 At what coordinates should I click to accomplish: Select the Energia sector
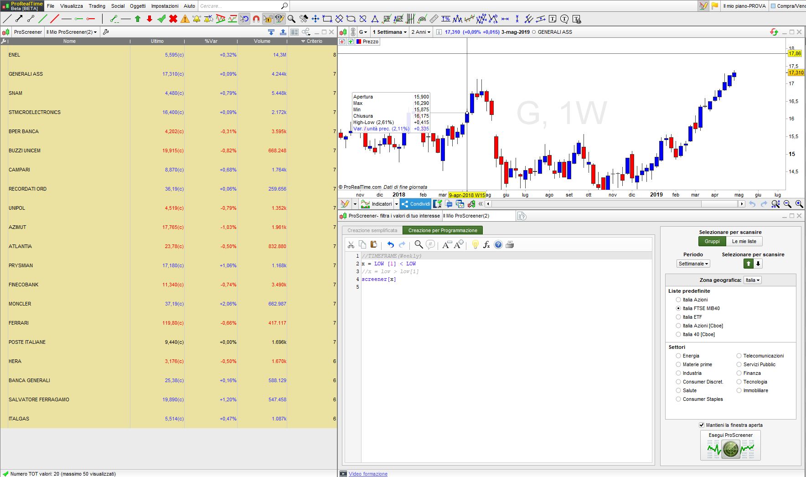pyautogui.click(x=678, y=356)
